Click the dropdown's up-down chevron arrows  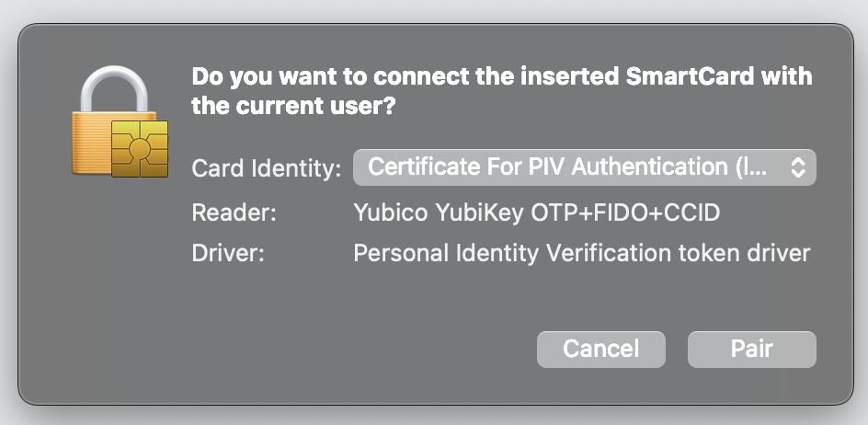pyautogui.click(x=798, y=167)
